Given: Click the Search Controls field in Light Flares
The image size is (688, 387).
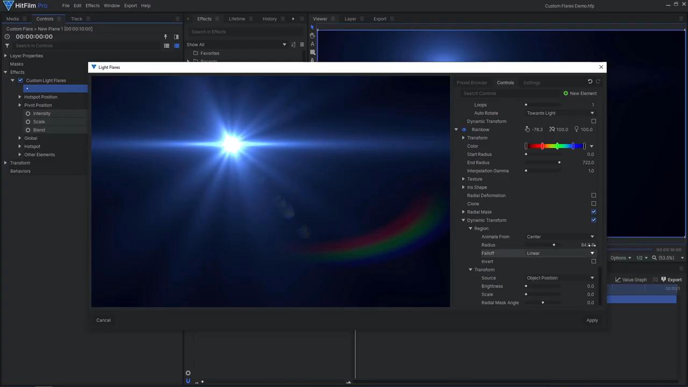Looking at the screenshot, I should tap(511, 94).
